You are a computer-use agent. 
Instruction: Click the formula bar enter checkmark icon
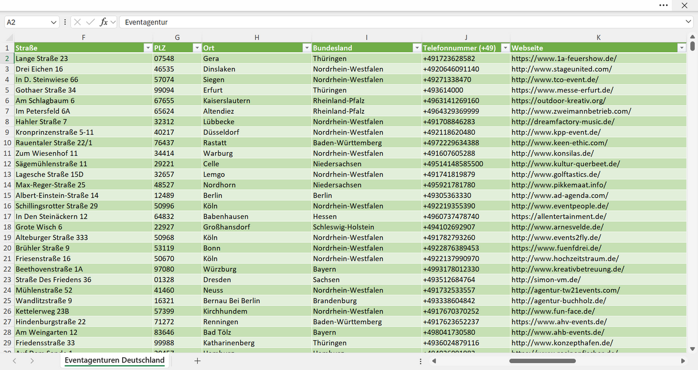coord(90,22)
